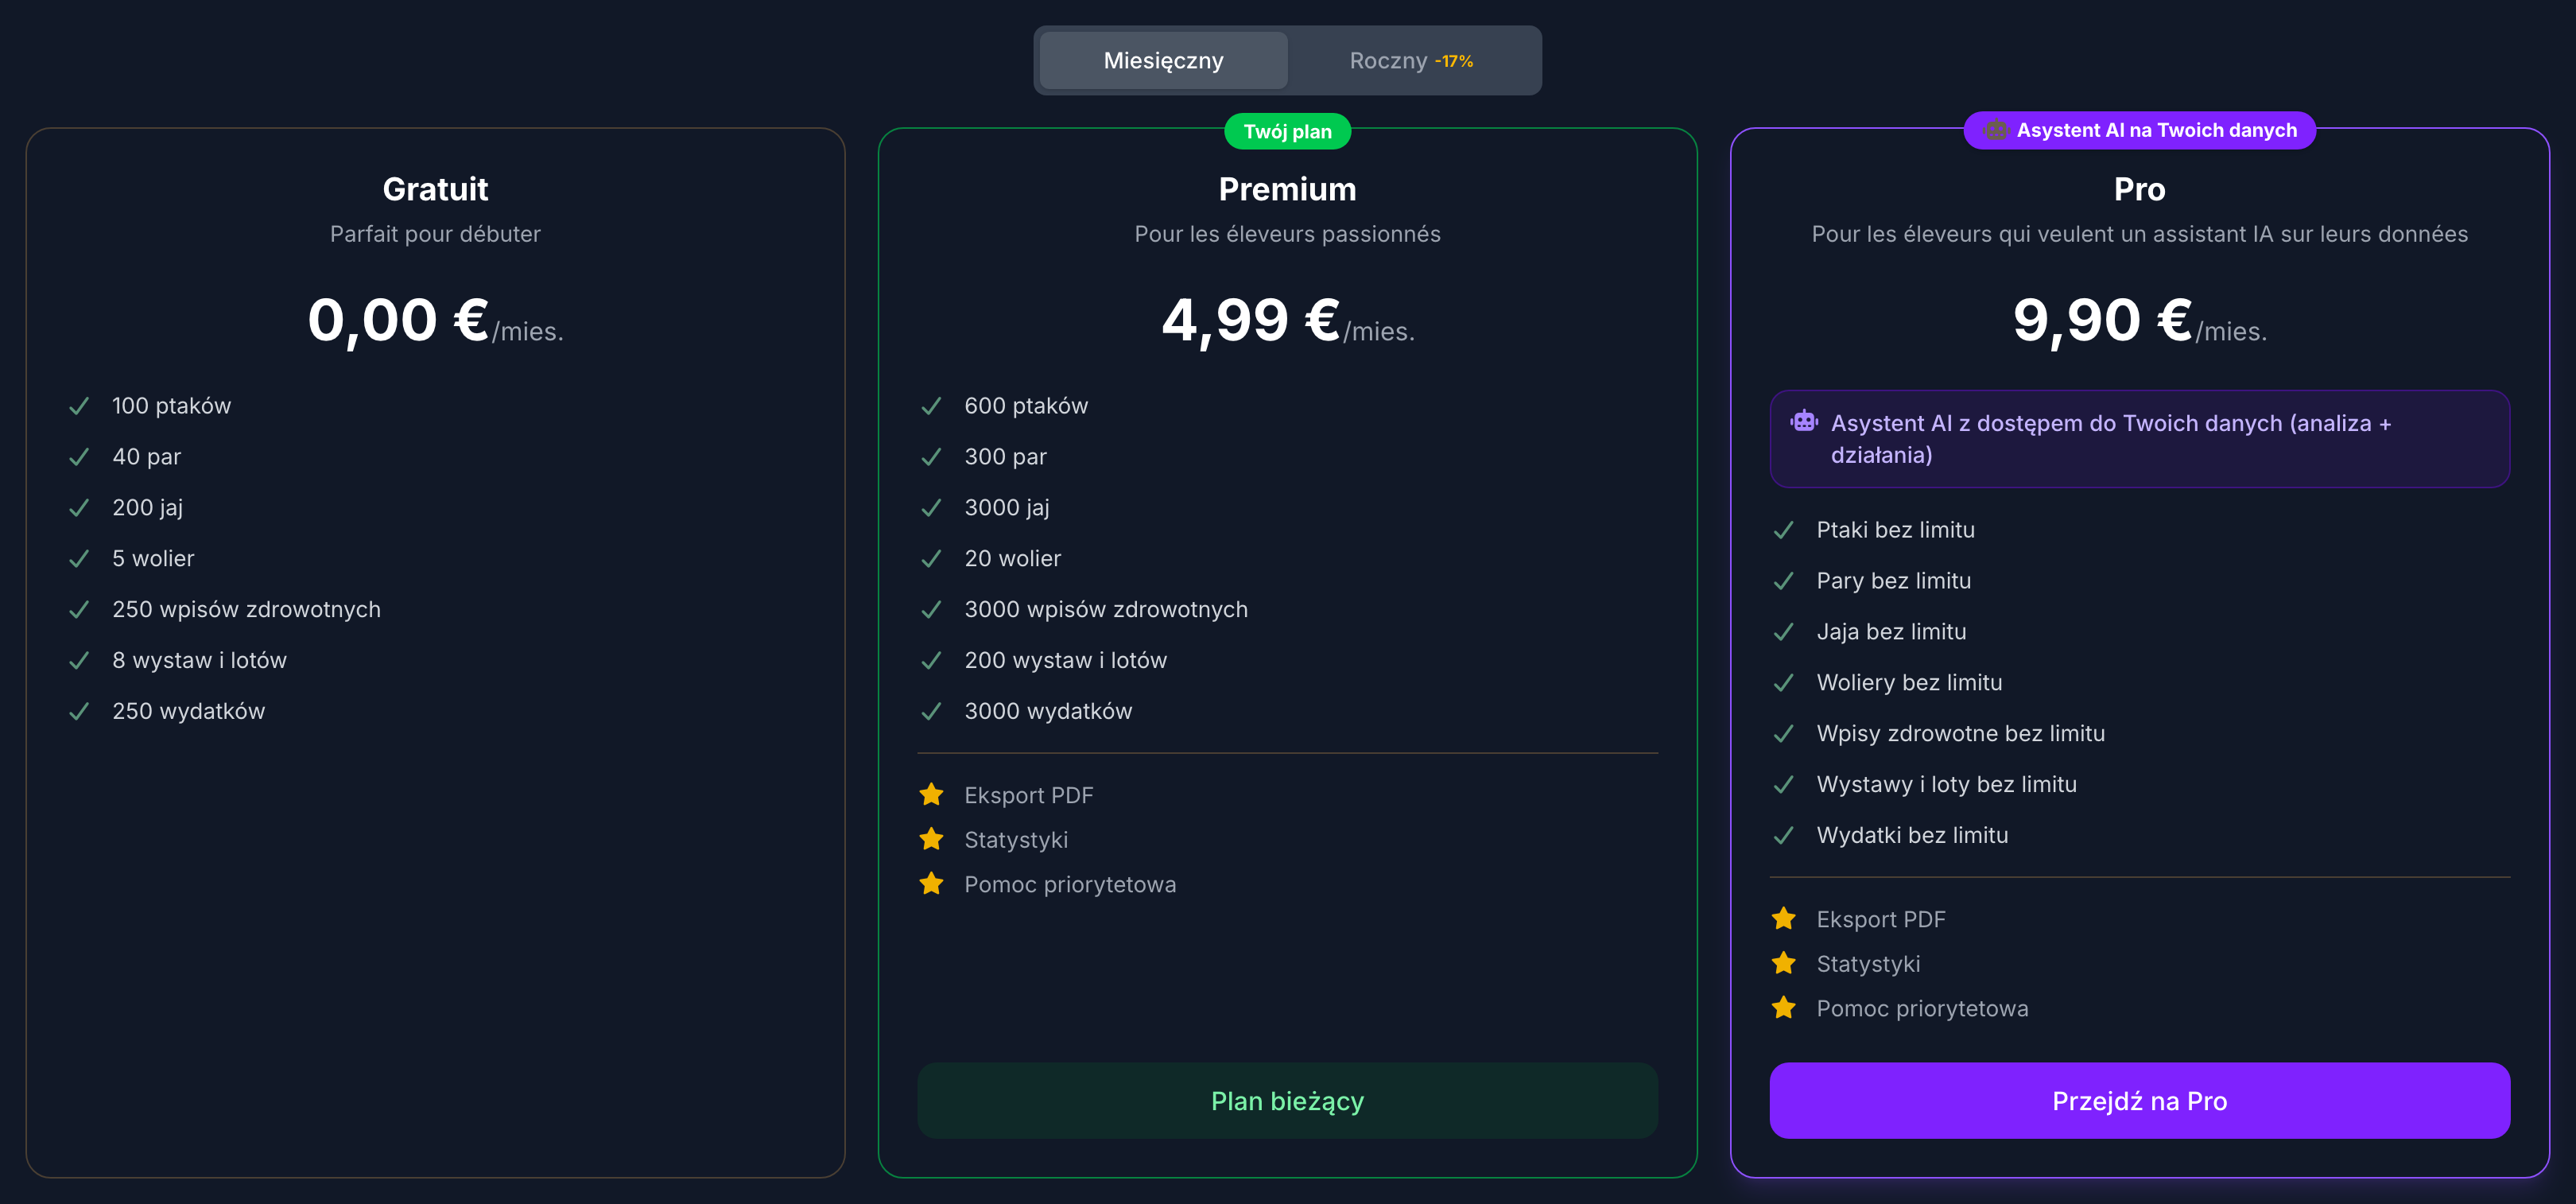Click the Premium plan title

pos(1287,189)
